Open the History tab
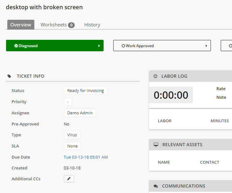 (x=92, y=25)
